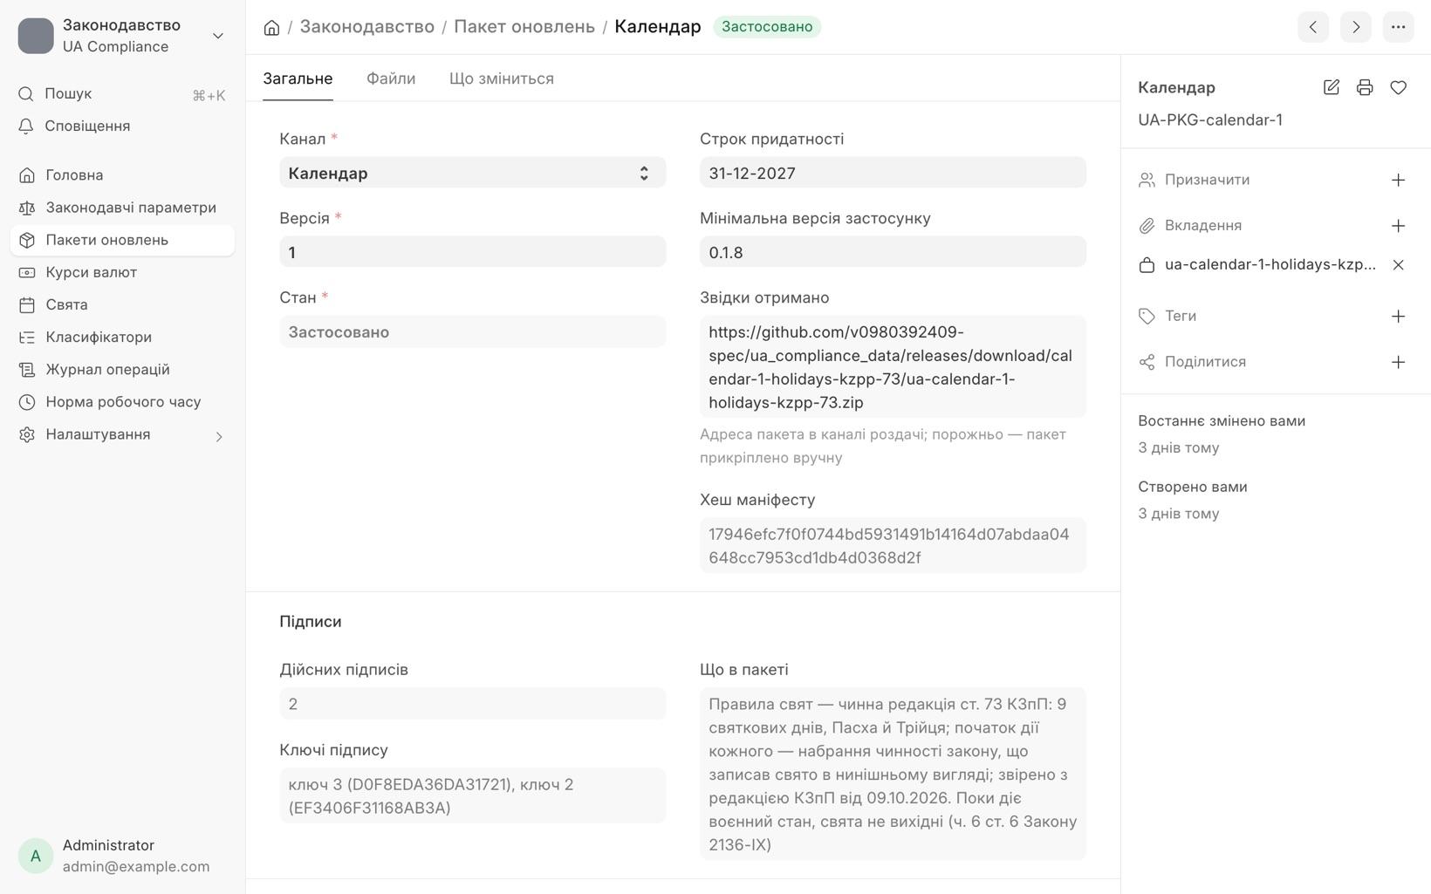Click the Застосовано status badge
Image resolution: width=1431 pixels, height=894 pixels.
pos(767,27)
